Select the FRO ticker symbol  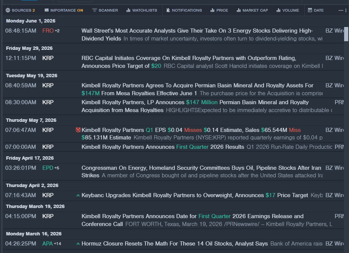(48, 31)
